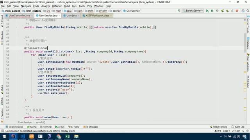Click ihrm_system breadcrumb in navigation bar
This screenshot has width=250, height=140.
coord(32,11)
